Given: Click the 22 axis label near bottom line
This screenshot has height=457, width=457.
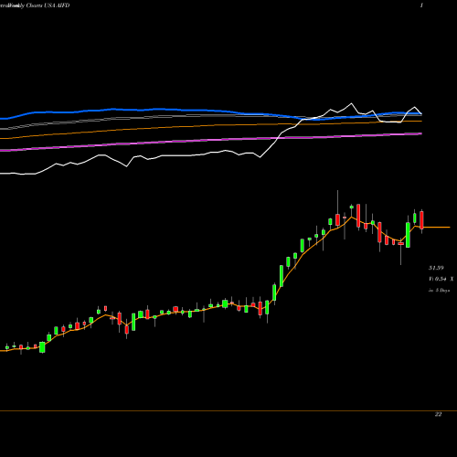Looking at the screenshot, I should click(438, 414).
